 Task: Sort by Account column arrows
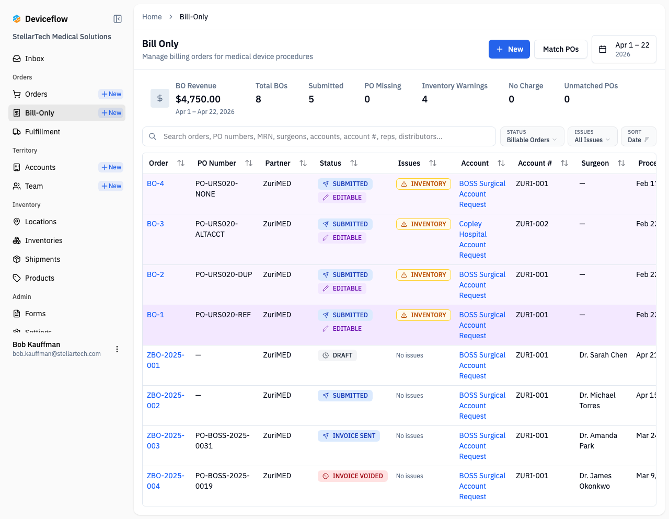[501, 163]
